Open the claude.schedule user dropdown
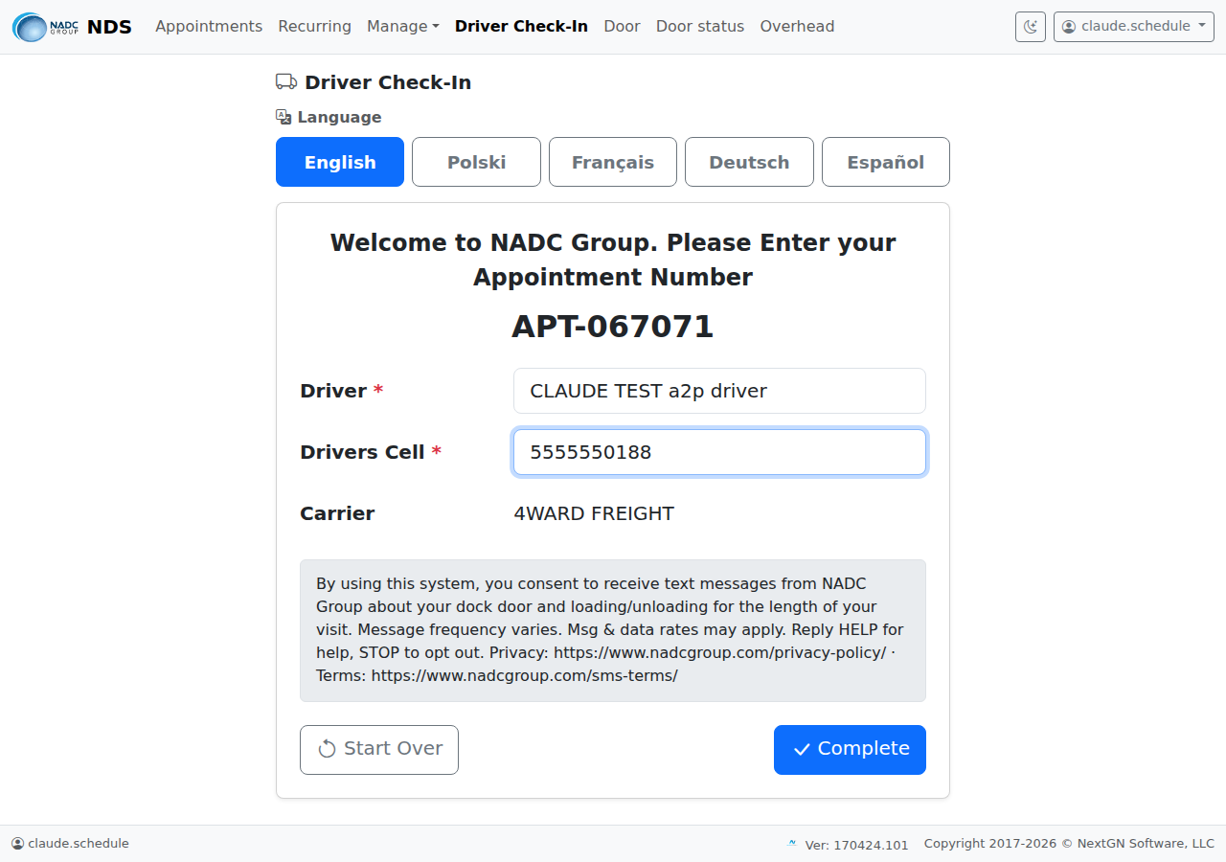Viewport: 1226px width, 862px height. (1133, 27)
